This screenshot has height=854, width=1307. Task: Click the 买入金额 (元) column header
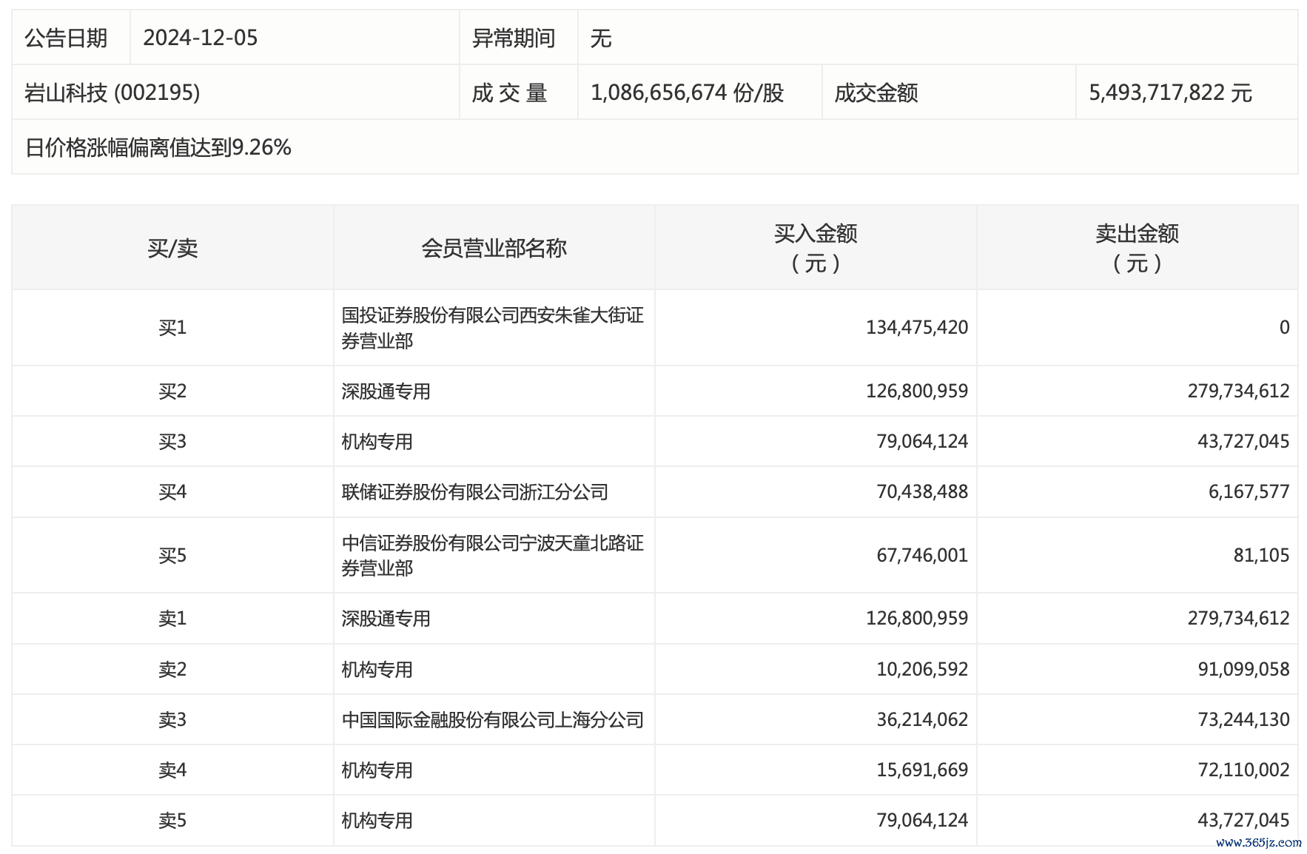(816, 248)
